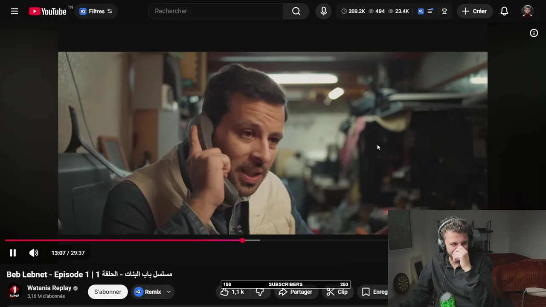
Task: Open the YouTube hamburger guide menu
Action: [x=15, y=11]
